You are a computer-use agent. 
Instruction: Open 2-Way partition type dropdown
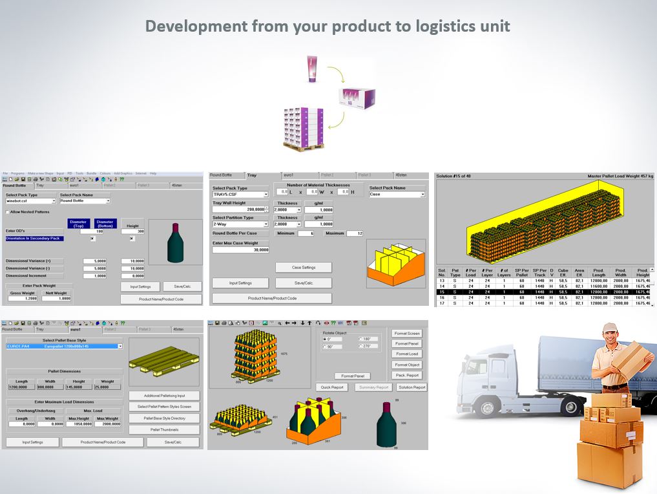266,224
